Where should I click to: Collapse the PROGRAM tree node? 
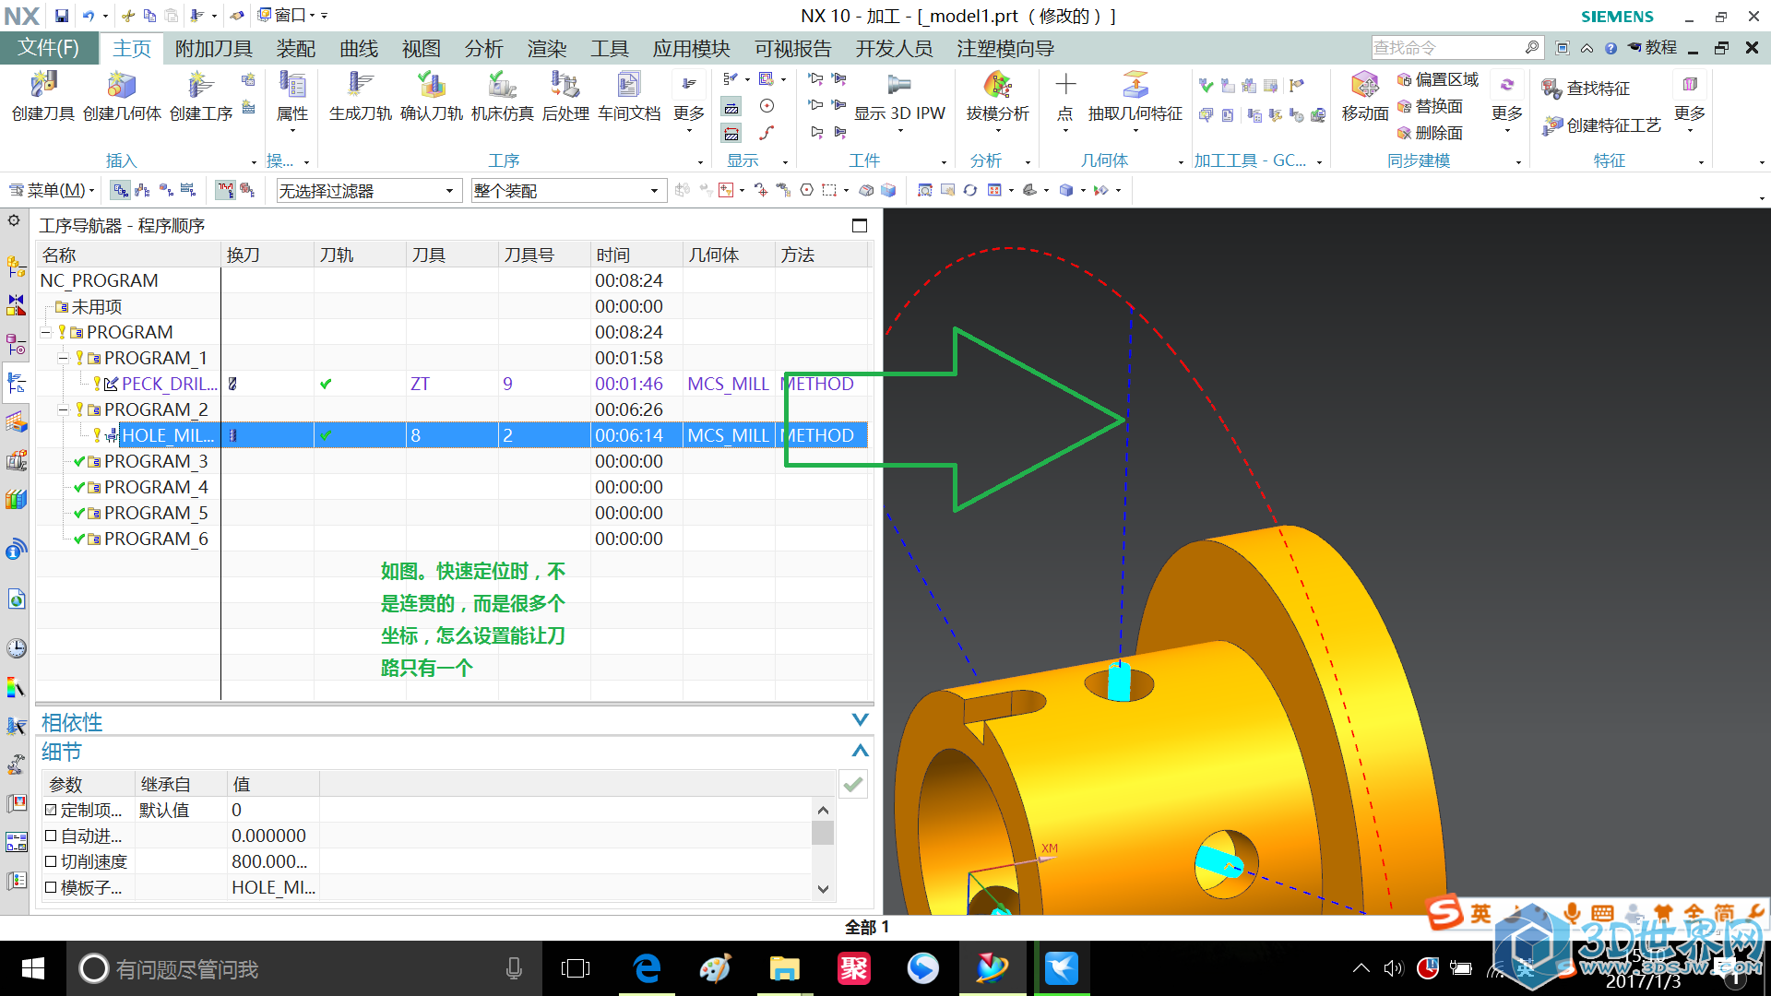(x=45, y=332)
